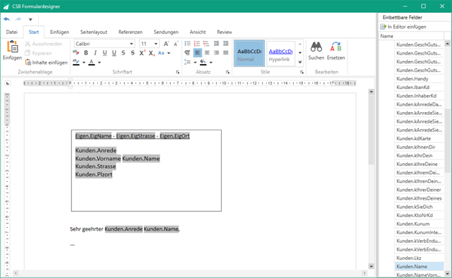Toggle italic formatting
The width and height of the screenshot is (452, 278).
point(95,52)
